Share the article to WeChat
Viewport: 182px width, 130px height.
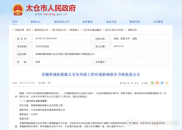[152, 83]
